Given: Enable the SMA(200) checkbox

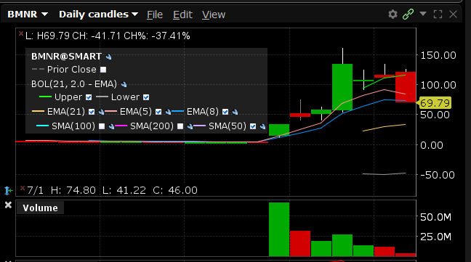Looking at the screenshot, I should (180, 126).
